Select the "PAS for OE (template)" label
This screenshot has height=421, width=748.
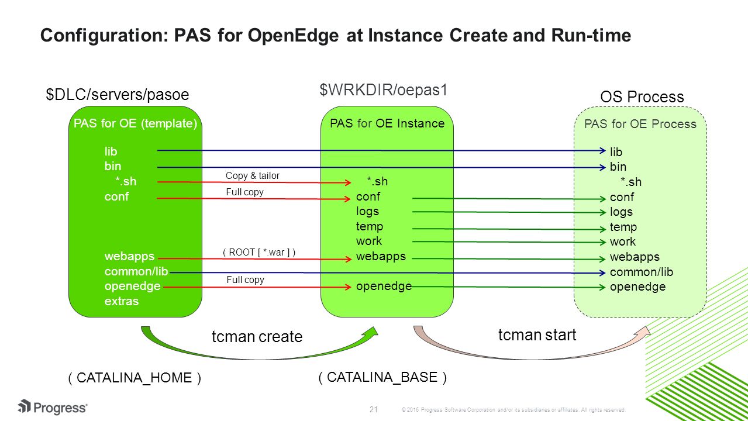(135, 123)
